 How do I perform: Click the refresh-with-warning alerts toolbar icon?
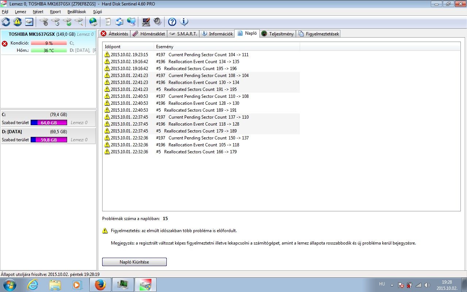click(18, 22)
